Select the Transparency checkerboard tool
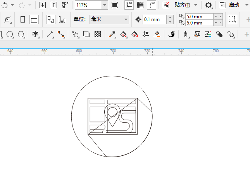This screenshot has height=181, width=250. pos(98,35)
